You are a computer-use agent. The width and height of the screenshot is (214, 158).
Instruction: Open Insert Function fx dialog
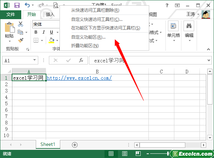[81, 60]
